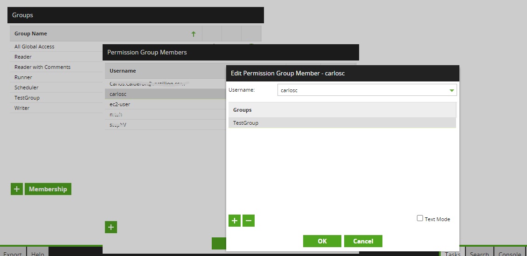Screen dimensions: 527x256
Task: Click the Groups column header in the dialog
Action: click(342, 110)
